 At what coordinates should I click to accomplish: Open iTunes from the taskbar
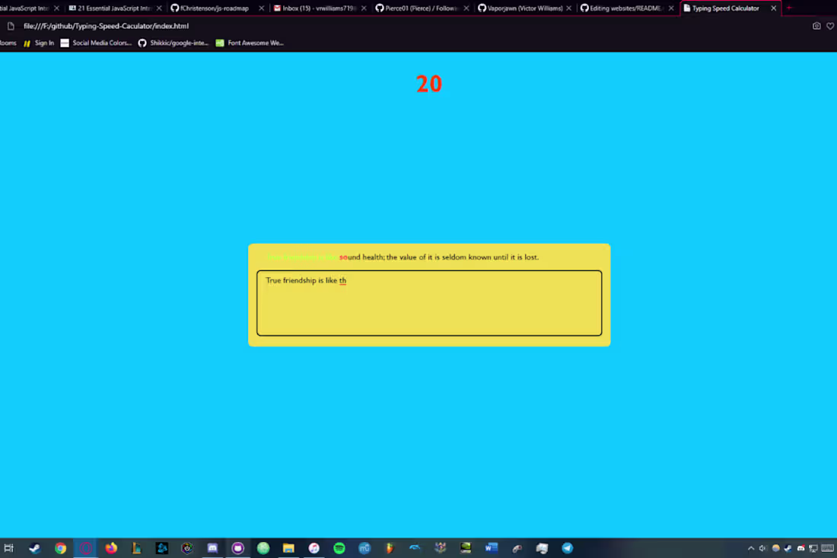click(313, 548)
